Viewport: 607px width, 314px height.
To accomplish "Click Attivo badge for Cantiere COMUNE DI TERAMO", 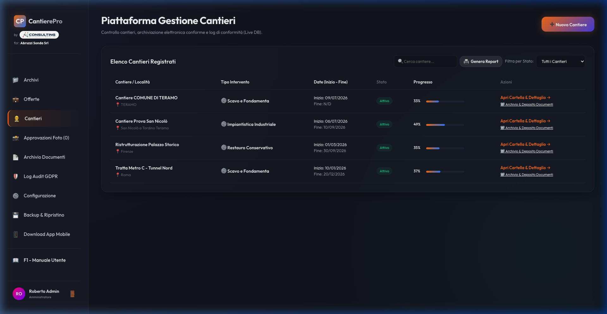I will pos(384,101).
